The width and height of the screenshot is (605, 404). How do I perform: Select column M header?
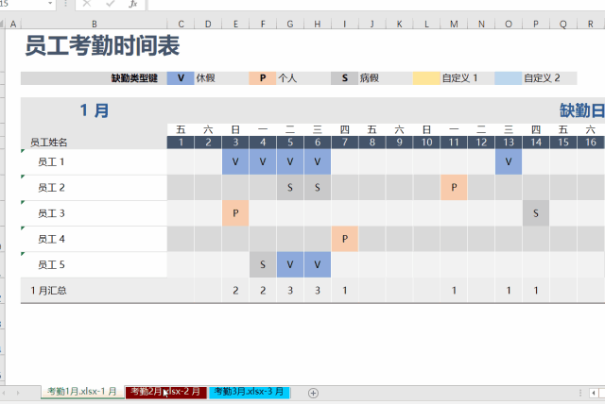pos(454,24)
